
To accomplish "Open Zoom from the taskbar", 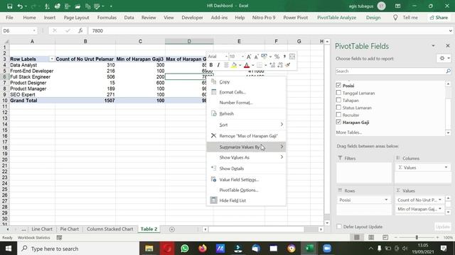I will 327,249.
